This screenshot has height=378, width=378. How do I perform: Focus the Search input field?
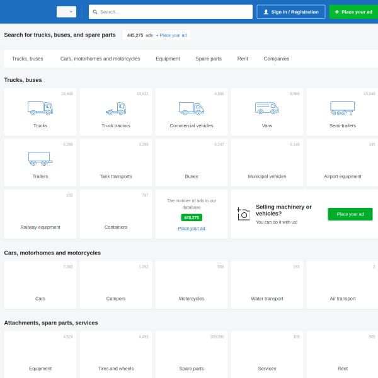(x=171, y=12)
